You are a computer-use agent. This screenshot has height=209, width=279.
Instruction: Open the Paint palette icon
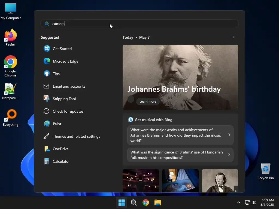click(x=47, y=124)
